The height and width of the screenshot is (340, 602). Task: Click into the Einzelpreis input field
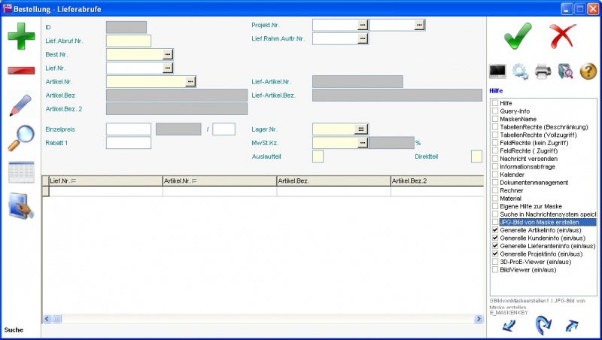[129, 129]
